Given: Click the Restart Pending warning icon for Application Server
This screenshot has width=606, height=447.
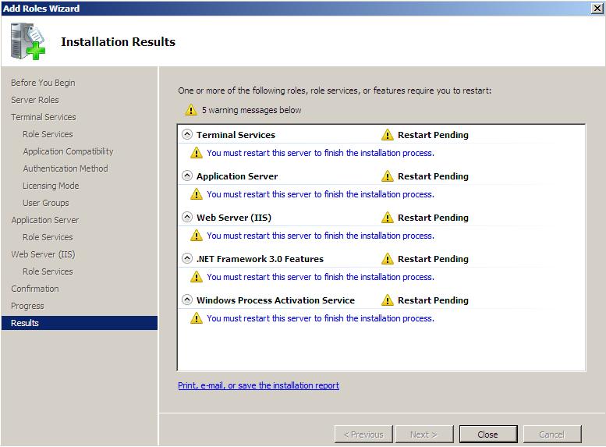Looking at the screenshot, I should 388,176.
